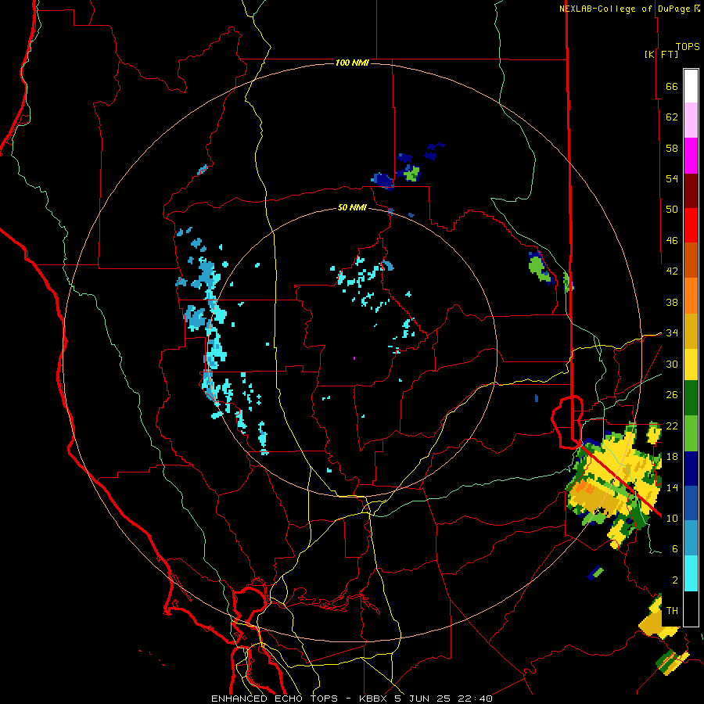This screenshot has height=704, width=704.
Task: Click the Enhanced Echo Tops KBBX caption
Action: (x=352, y=699)
